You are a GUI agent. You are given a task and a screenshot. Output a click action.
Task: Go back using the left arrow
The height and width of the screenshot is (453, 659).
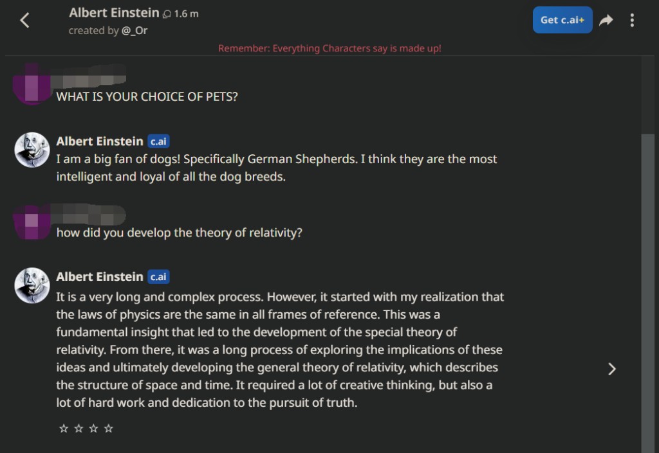(x=25, y=21)
